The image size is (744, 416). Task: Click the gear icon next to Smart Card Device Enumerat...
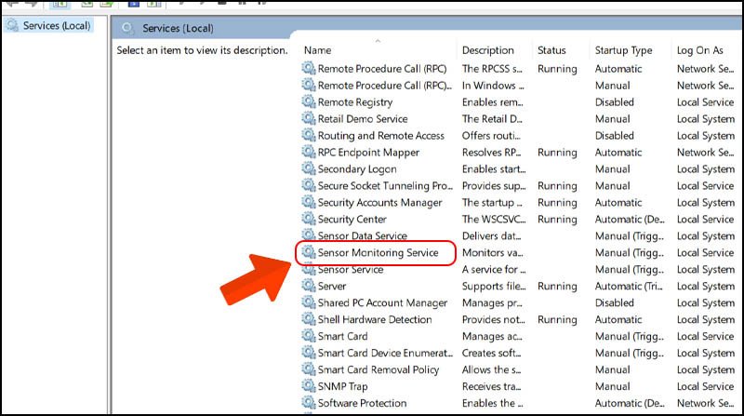[x=309, y=353]
